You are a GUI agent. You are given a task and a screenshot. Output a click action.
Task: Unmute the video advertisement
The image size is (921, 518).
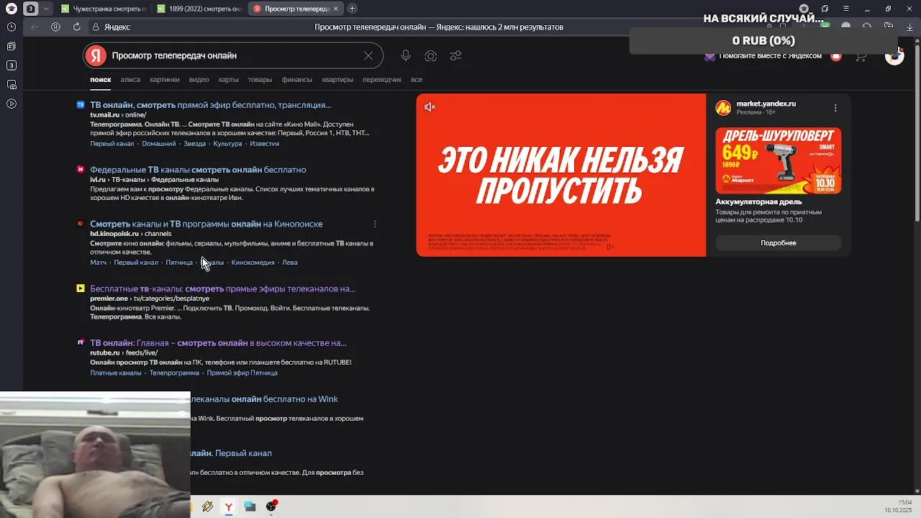coord(430,107)
